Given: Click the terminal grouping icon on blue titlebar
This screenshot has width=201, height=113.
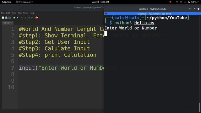Looking at the screenshot, I should click(x=106, y=14).
